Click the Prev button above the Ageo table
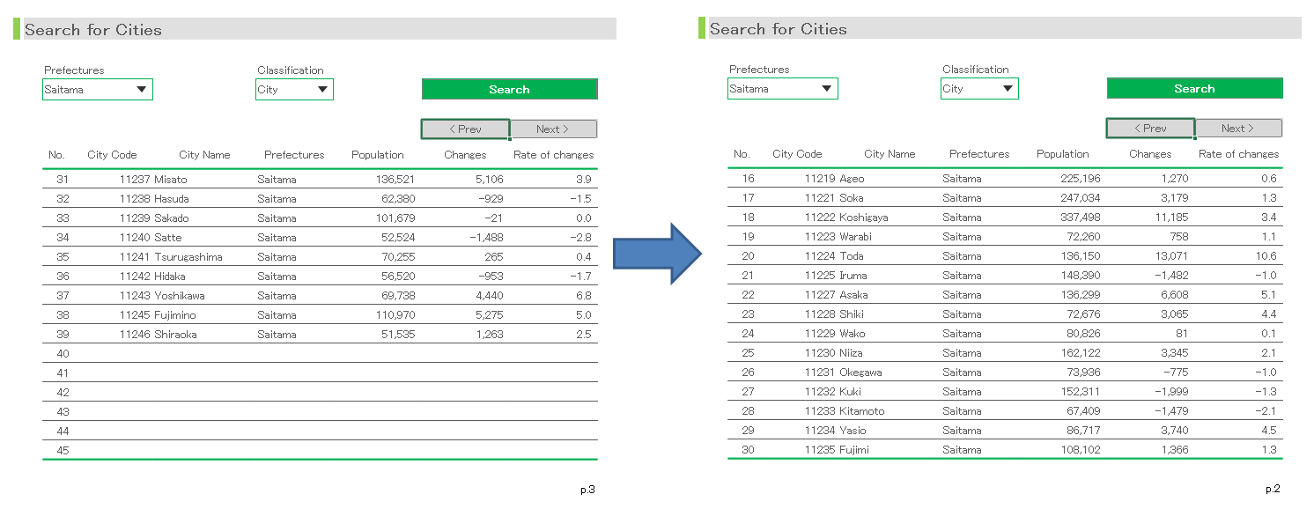The width and height of the screenshot is (1314, 509). (x=1150, y=129)
